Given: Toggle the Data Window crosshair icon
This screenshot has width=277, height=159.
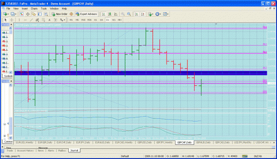Looking at the screenshot, I should (28, 14).
